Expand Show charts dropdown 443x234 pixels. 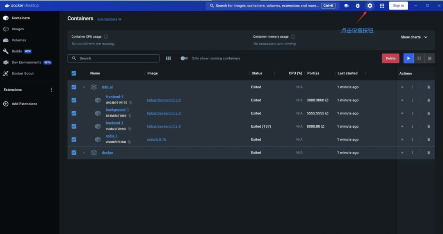click(x=414, y=37)
